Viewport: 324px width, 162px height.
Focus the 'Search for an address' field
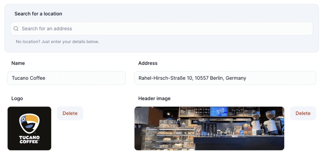pos(162,29)
